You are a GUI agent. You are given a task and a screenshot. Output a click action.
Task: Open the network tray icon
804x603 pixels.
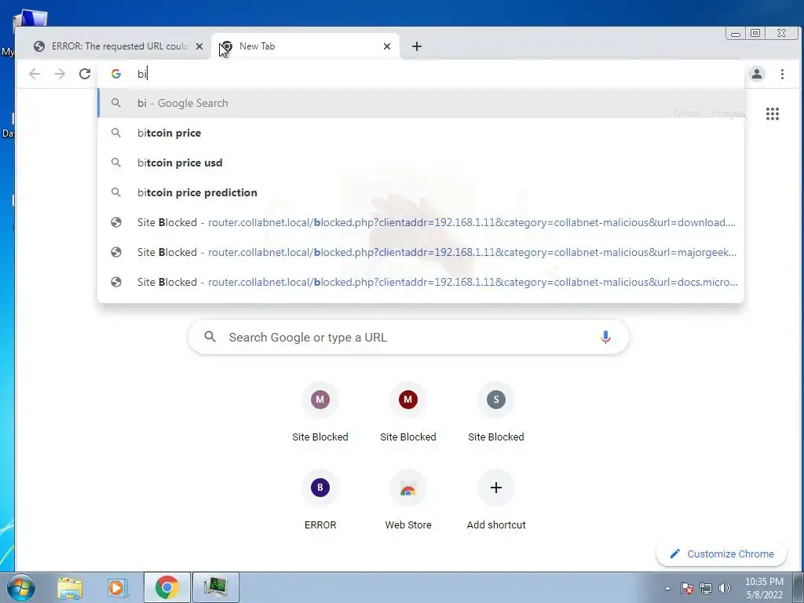click(706, 588)
